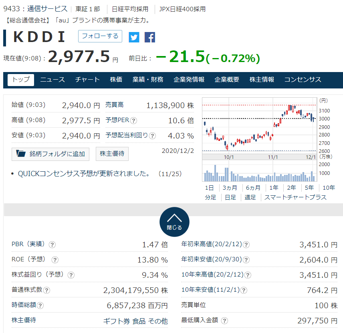Set chart range to 1年
The width and height of the screenshot is (343, 333).
(x=274, y=188)
